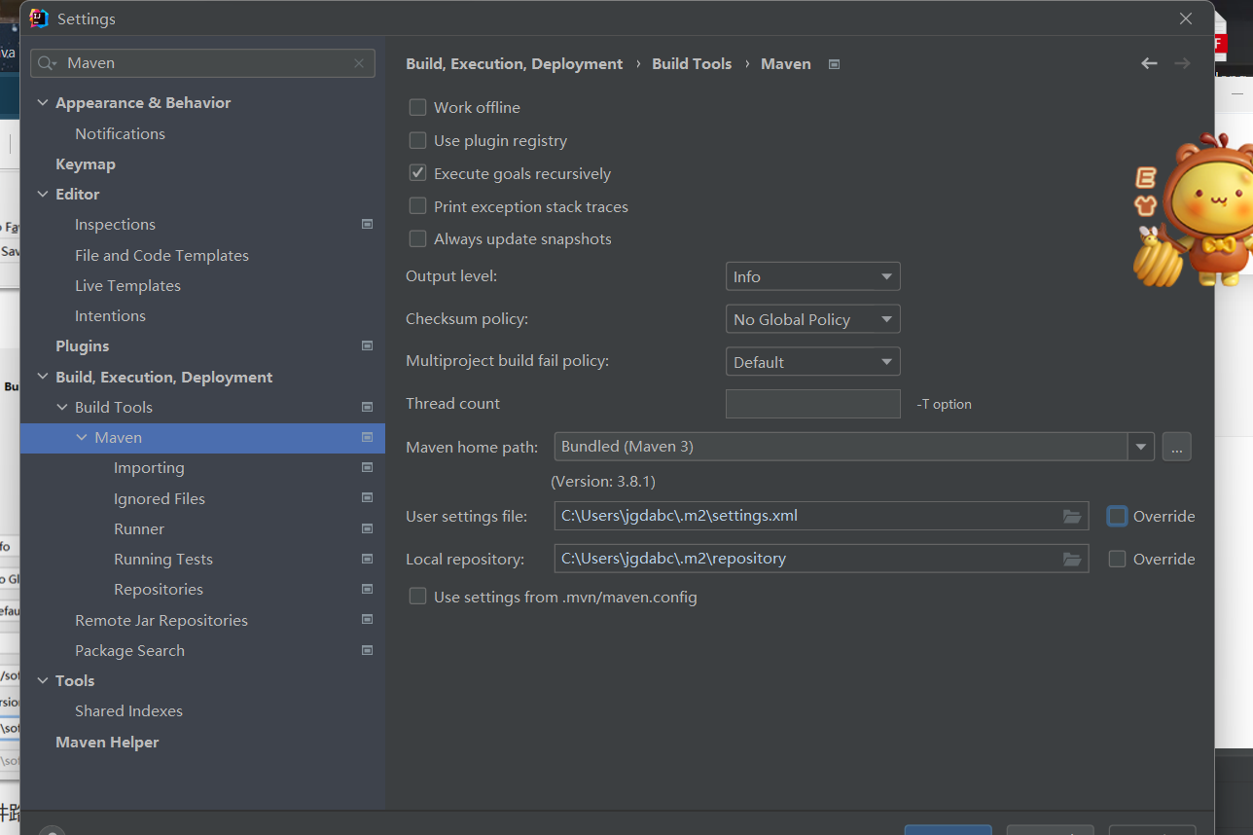The image size is (1253, 835).
Task: Collapse the Editor section
Action: (43, 194)
